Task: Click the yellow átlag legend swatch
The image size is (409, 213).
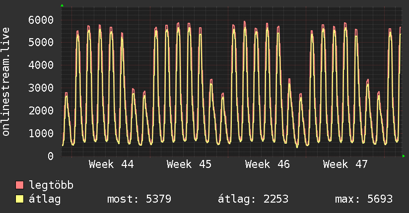Action: (x=19, y=199)
